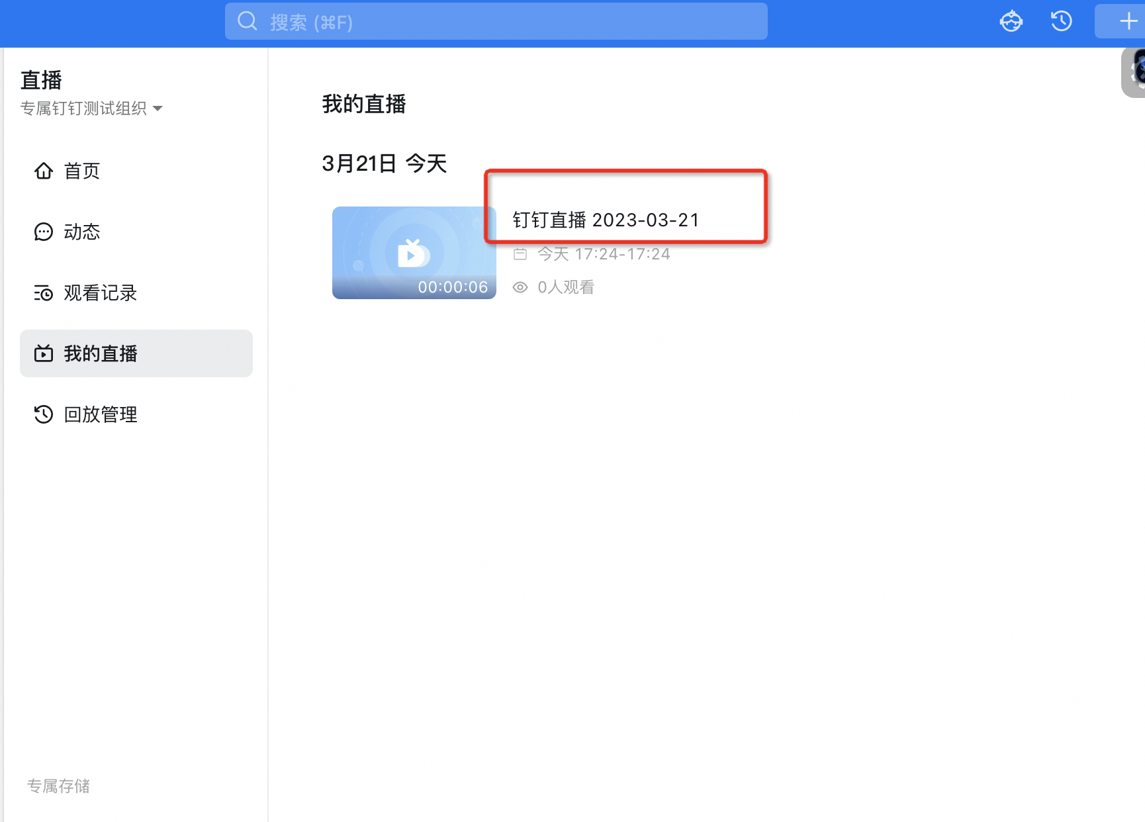
Task: Open 动态 in sidebar
Action: [136, 232]
